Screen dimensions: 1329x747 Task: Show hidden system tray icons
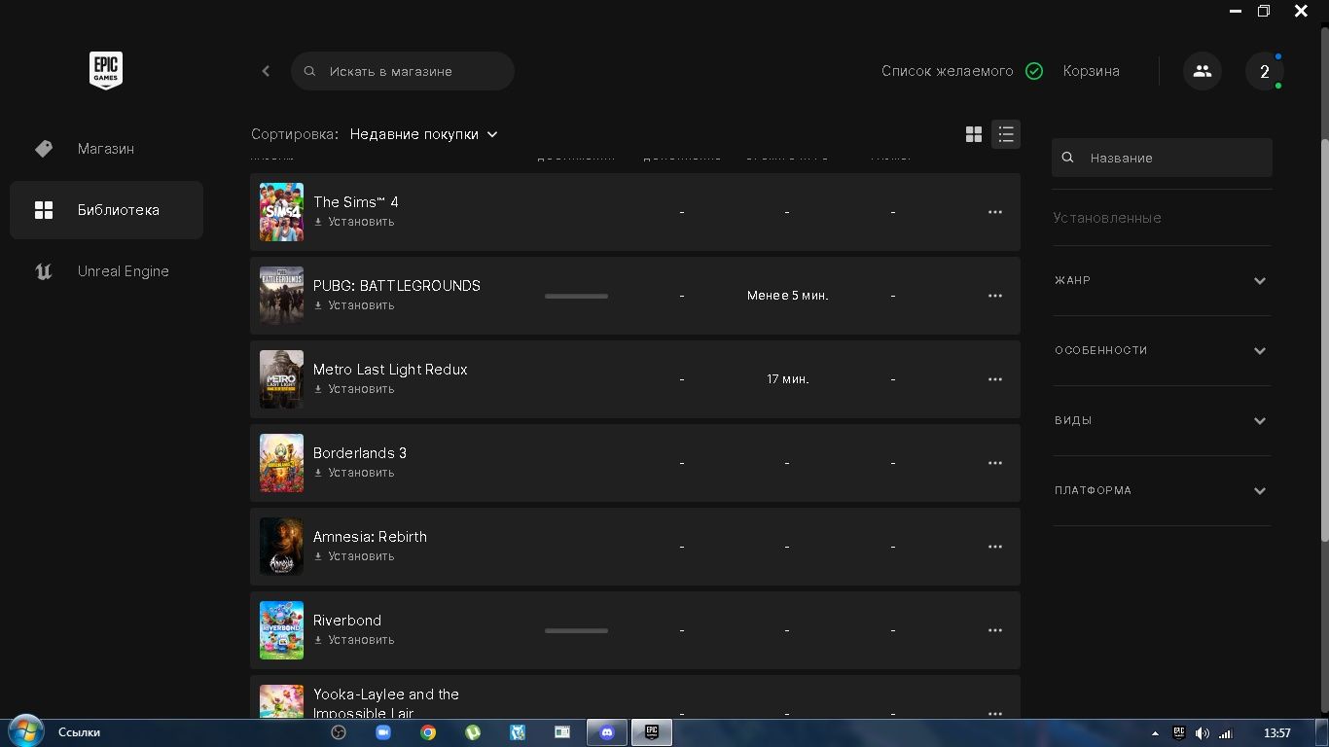[x=1155, y=733]
